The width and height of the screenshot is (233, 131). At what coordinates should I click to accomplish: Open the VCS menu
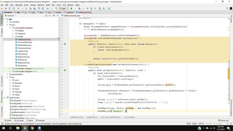coord(64,5)
